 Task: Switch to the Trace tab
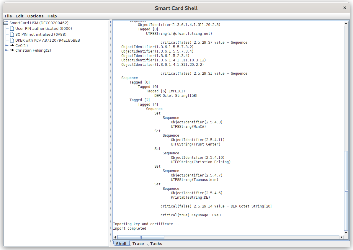click(x=138, y=244)
